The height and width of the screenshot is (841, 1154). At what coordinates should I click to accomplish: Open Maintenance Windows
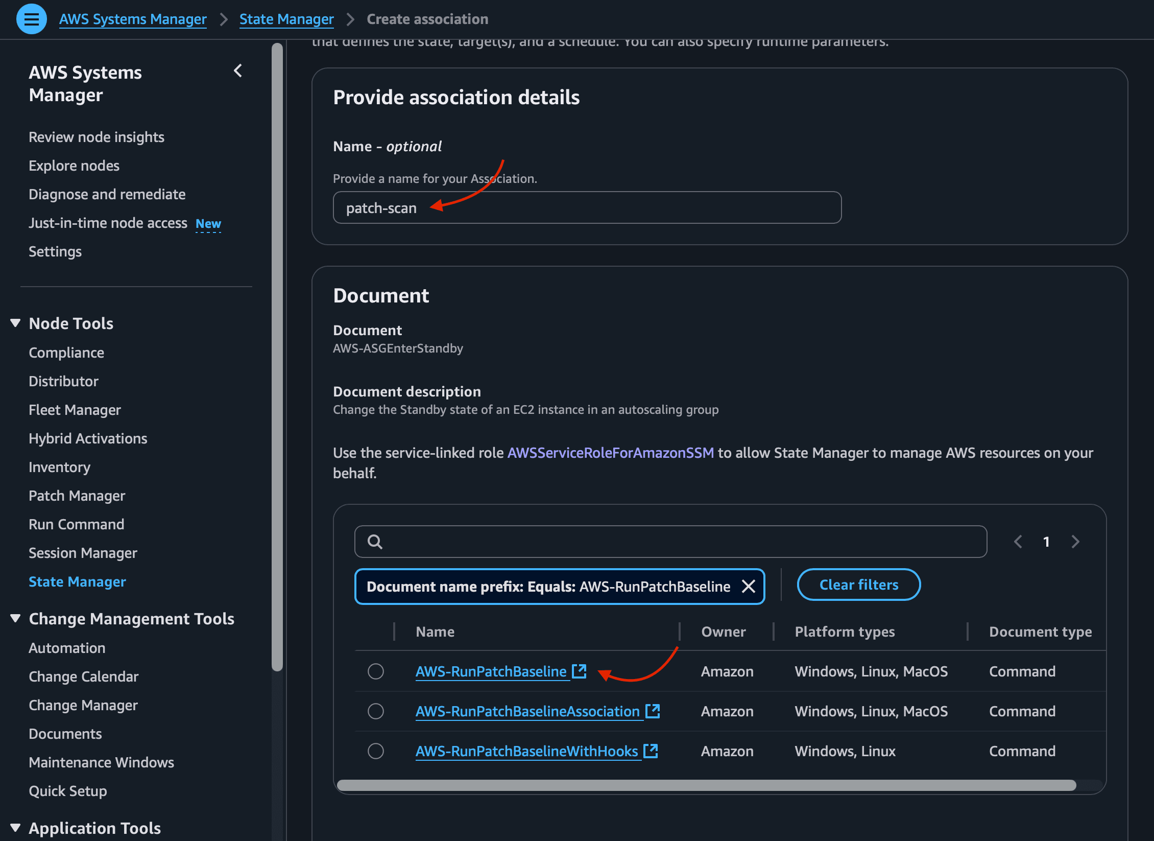pyautogui.click(x=102, y=762)
